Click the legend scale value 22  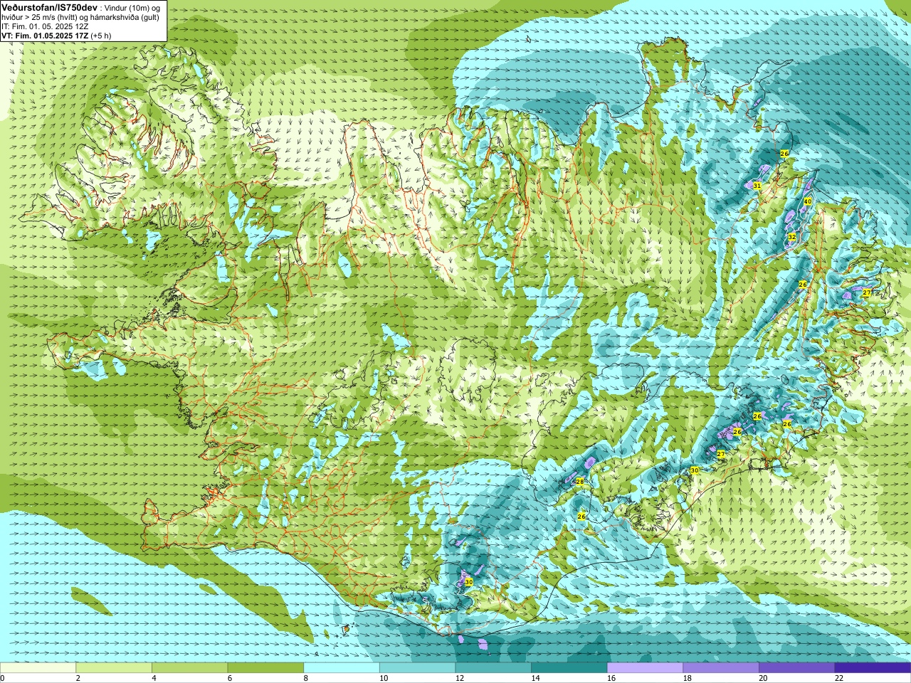click(839, 678)
